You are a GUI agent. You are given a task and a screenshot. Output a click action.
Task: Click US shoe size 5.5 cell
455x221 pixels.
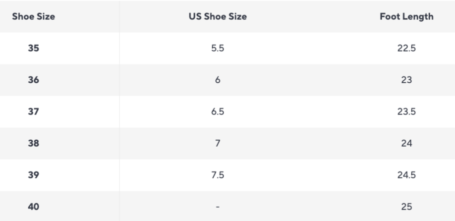click(x=218, y=48)
